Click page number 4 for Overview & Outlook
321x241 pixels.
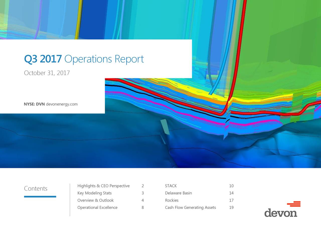pos(143,200)
